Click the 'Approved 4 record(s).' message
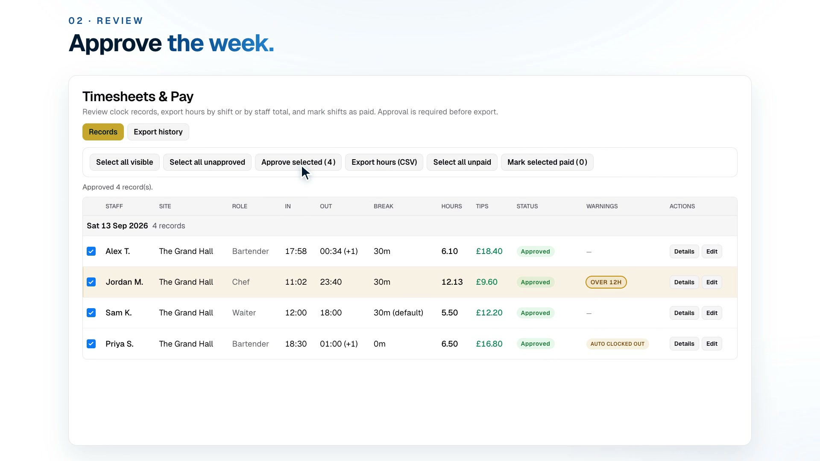 point(117,187)
